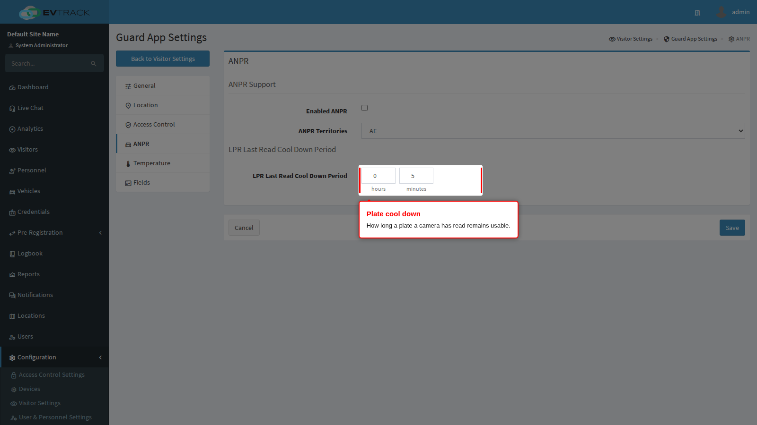Screen dimensions: 757x425
Task: Click the Access Control shield icon
Action: tap(128, 125)
